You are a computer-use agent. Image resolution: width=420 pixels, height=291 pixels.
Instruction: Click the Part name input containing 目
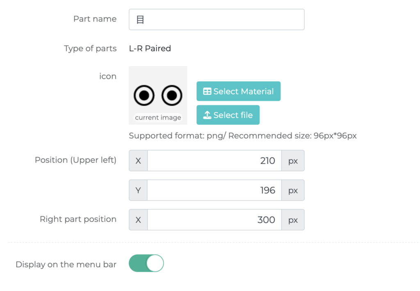click(x=217, y=19)
